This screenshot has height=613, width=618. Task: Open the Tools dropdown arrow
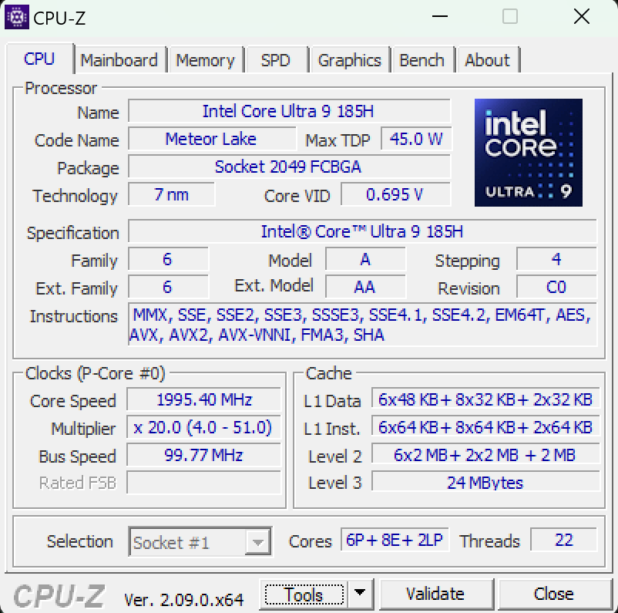pos(359,594)
